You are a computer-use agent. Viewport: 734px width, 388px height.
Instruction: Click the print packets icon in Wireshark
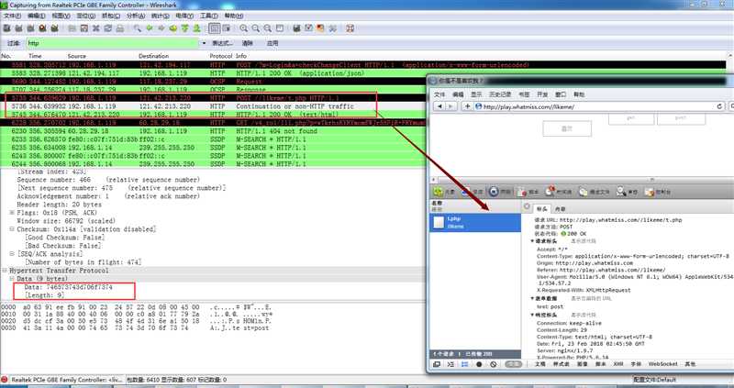120,28
